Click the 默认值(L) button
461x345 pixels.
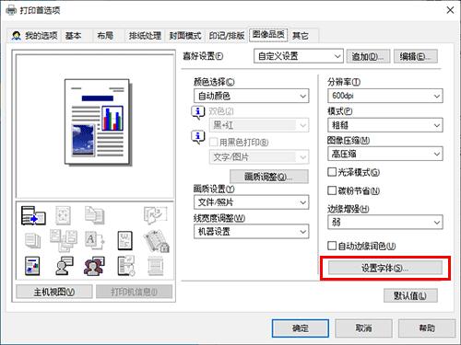point(410,295)
